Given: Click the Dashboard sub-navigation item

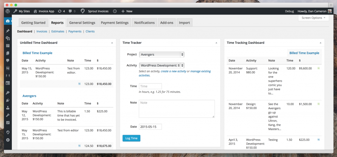Looking at the screenshot, I should tap(25, 31).
